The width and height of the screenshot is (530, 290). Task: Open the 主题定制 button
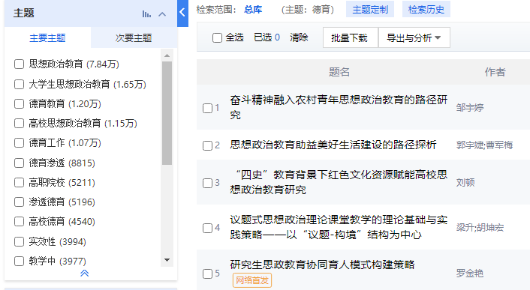pyautogui.click(x=370, y=10)
